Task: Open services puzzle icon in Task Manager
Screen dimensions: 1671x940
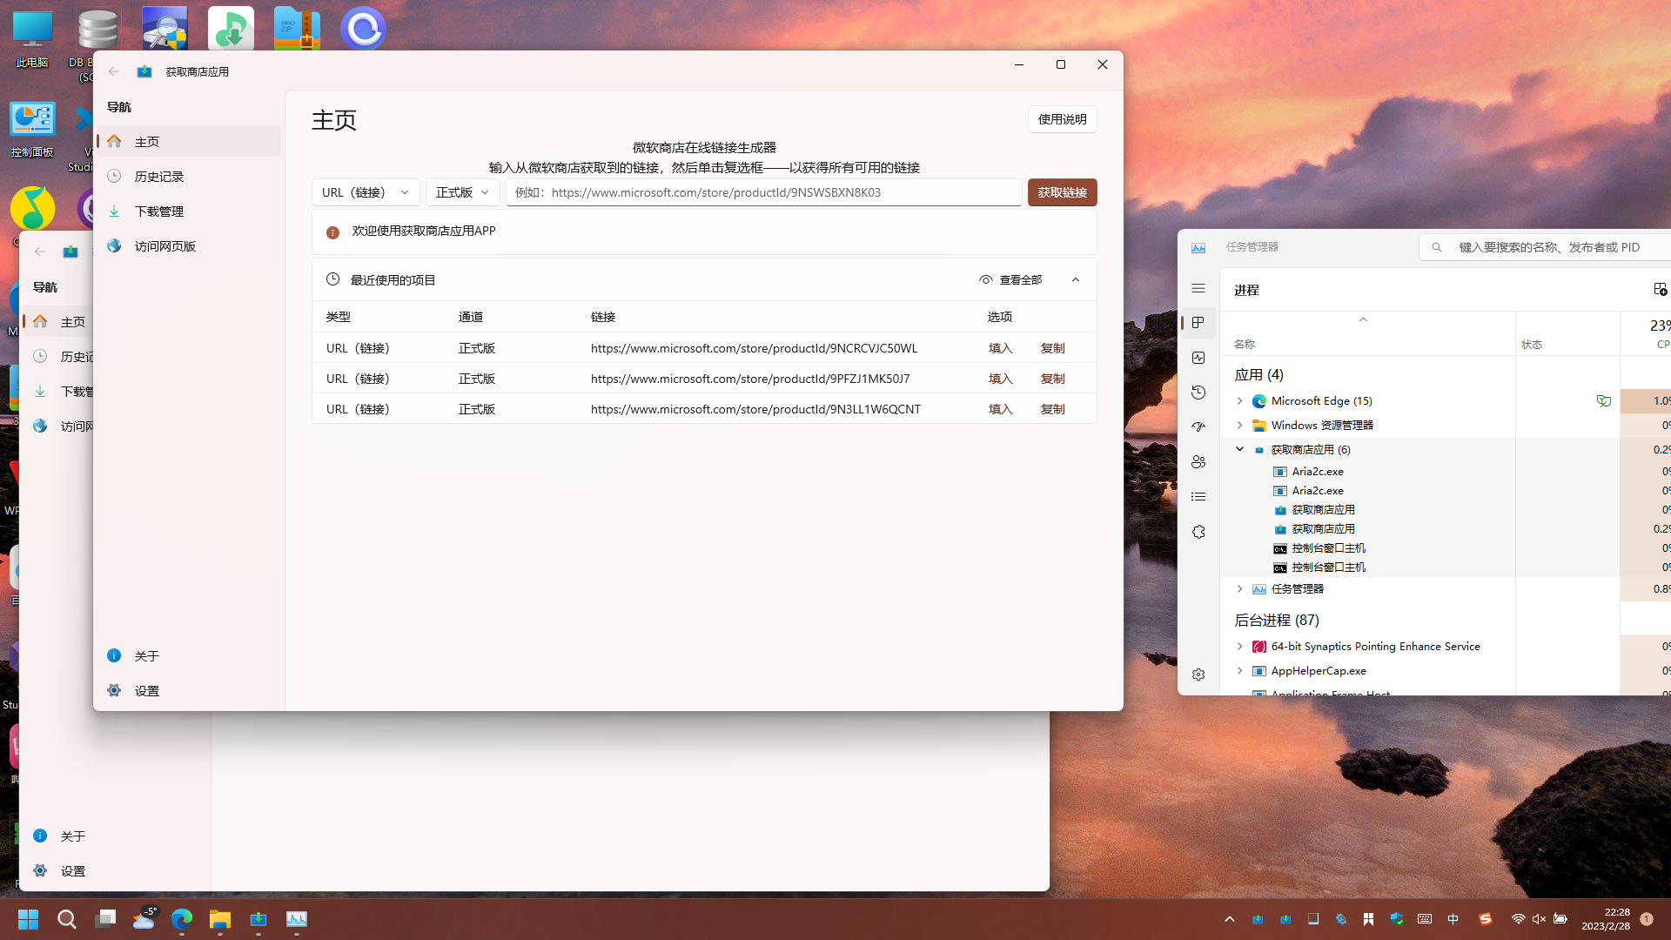Action: [x=1198, y=532]
